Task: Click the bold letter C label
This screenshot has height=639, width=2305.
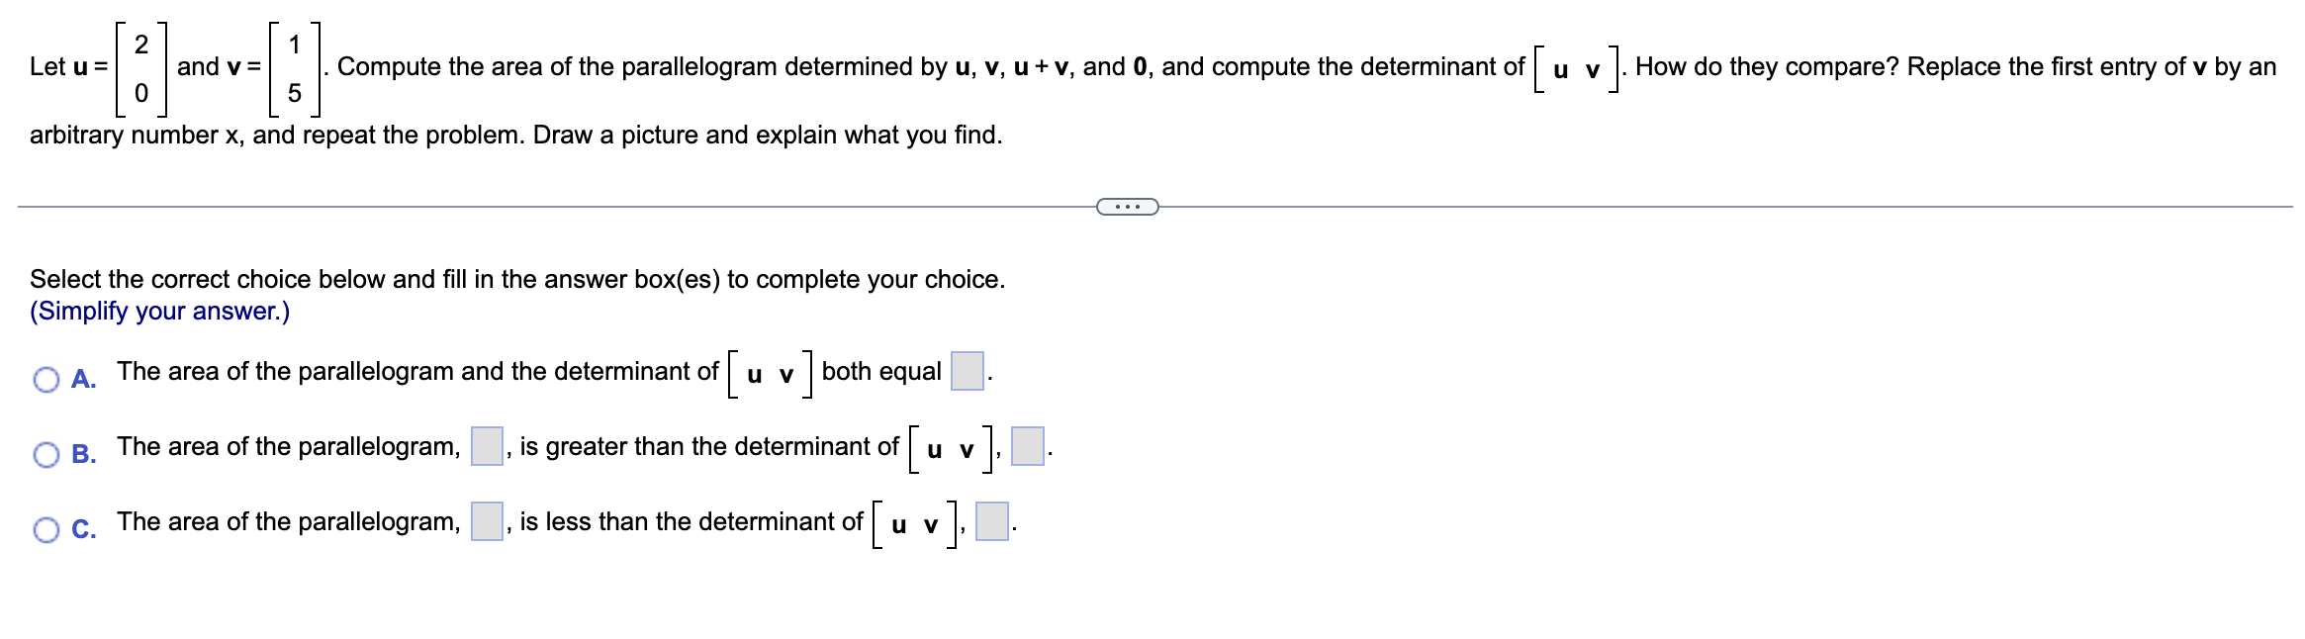Action: pyautogui.click(x=84, y=530)
